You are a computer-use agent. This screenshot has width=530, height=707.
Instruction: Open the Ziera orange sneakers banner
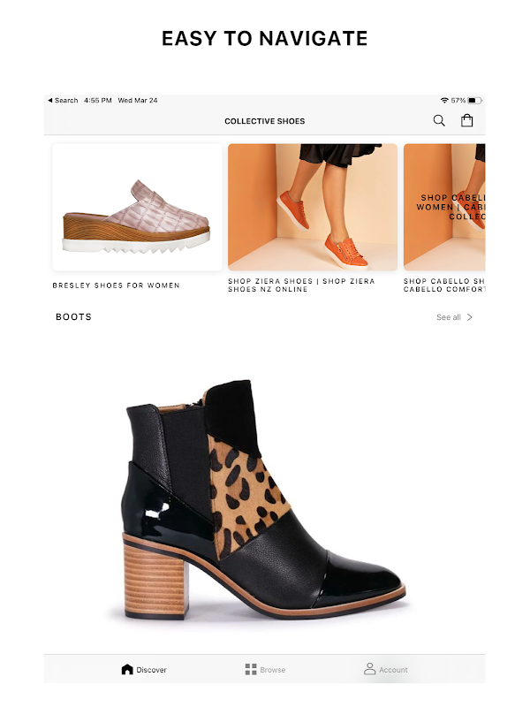(313, 208)
